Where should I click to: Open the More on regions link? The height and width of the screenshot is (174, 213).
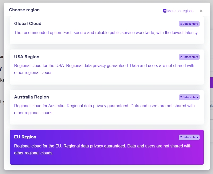(180, 11)
